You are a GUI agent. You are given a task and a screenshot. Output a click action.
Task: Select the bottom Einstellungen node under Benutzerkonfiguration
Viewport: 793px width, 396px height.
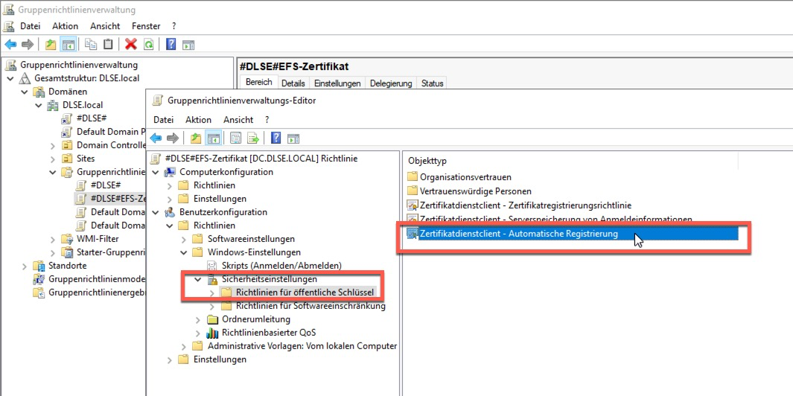220,360
